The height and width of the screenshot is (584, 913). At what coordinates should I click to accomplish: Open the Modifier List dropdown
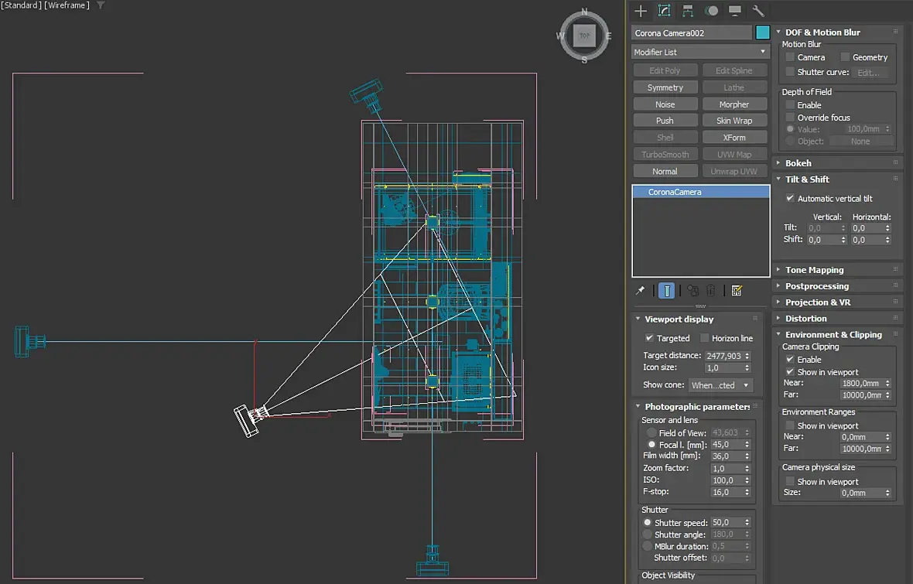pos(700,52)
